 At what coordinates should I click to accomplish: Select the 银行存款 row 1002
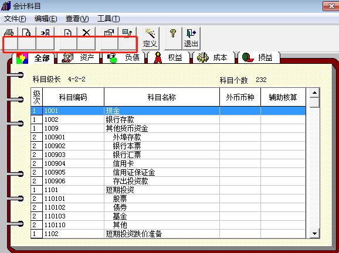(168, 119)
